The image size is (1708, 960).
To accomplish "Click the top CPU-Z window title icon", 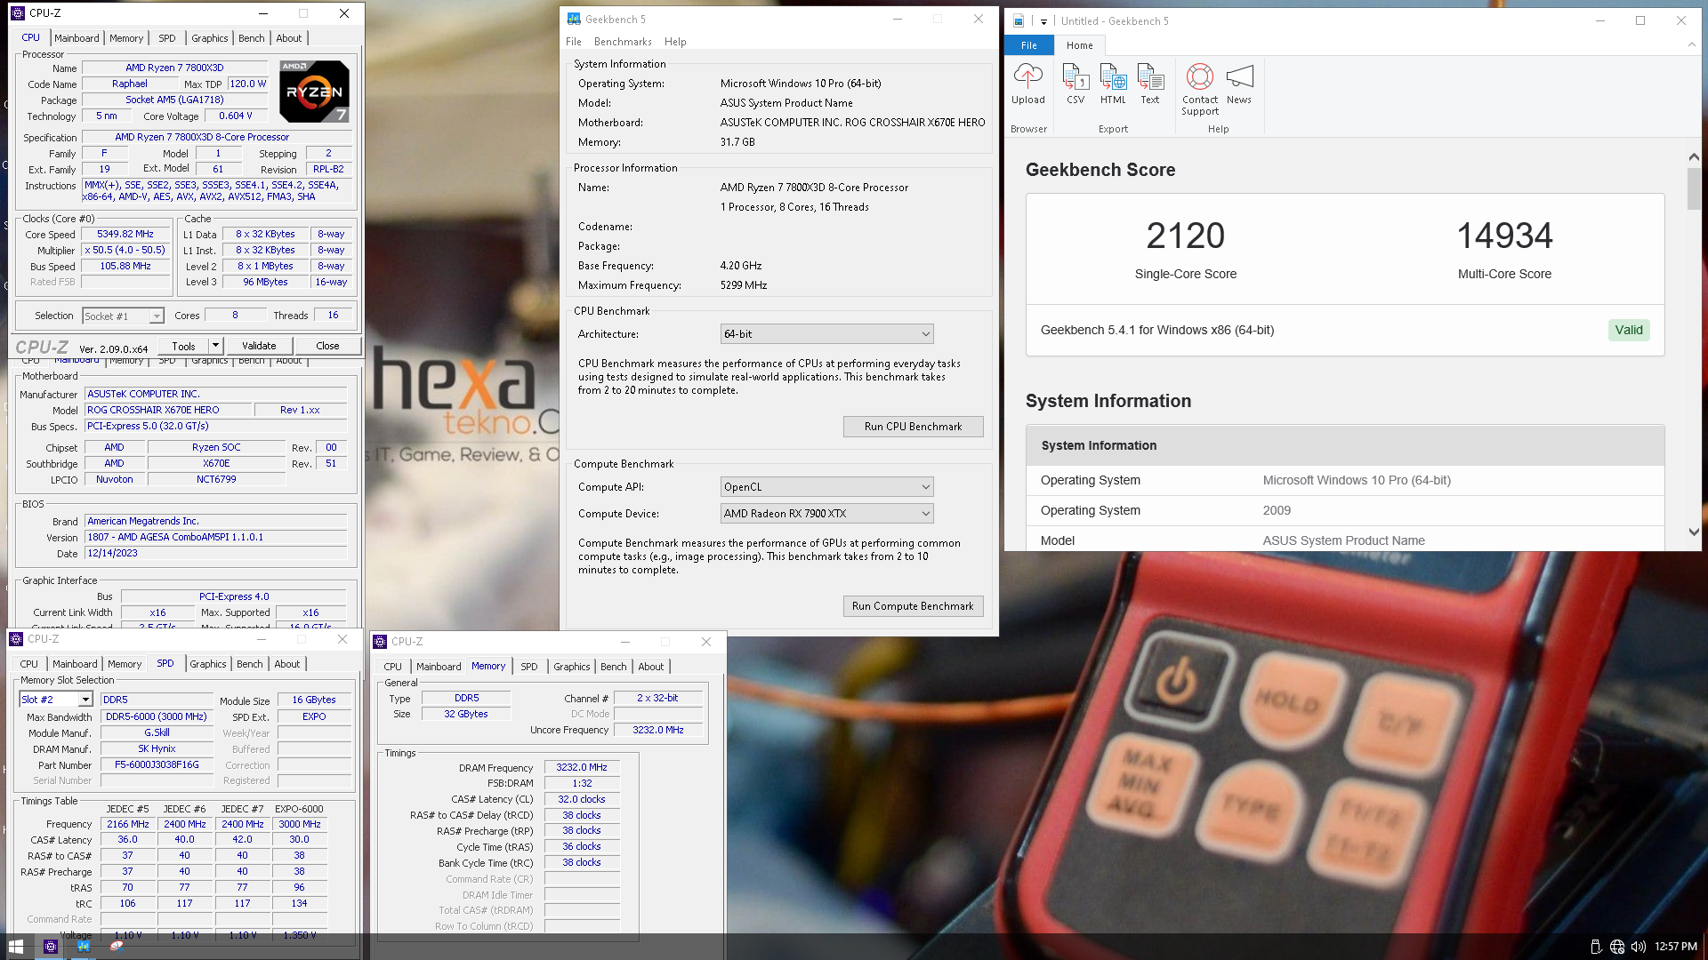I will 18,13.
